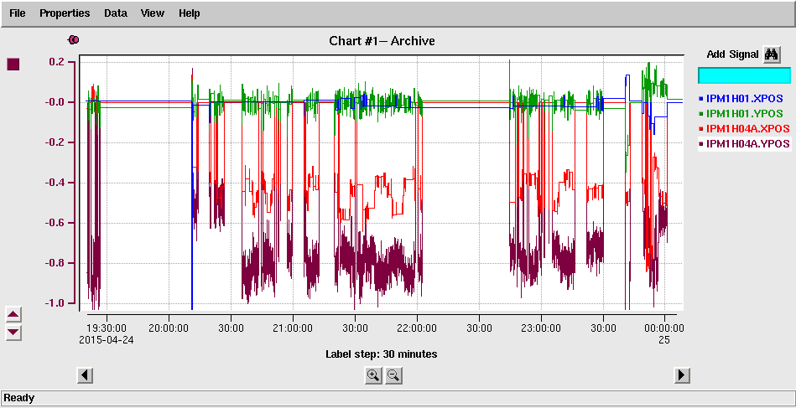Screen dimensions: 796x408
Task: Click the cyan Add Signal input field
Action: point(744,75)
